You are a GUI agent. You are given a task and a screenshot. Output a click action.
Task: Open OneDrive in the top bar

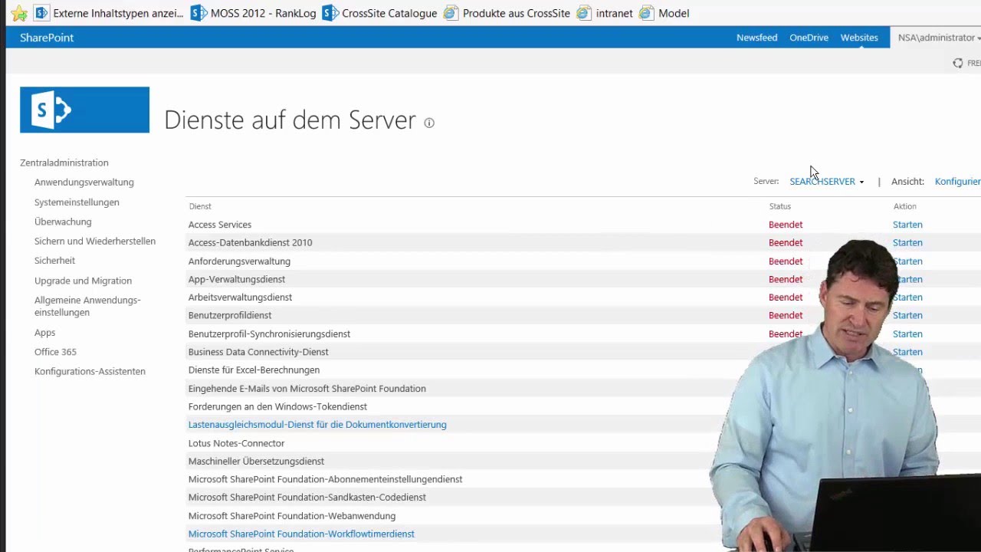click(809, 38)
